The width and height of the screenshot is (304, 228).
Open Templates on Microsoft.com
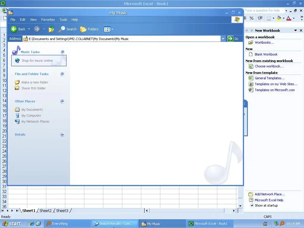tap(275, 90)
